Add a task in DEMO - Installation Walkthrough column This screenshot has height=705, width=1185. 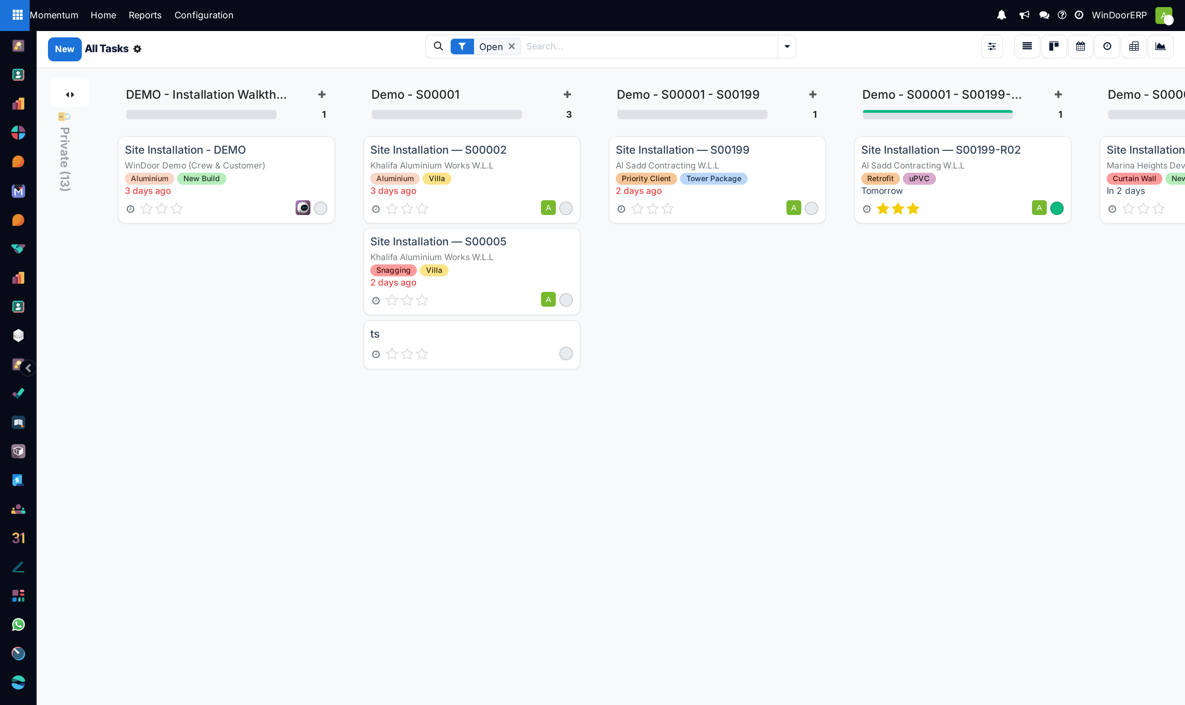tap(322, 94)
